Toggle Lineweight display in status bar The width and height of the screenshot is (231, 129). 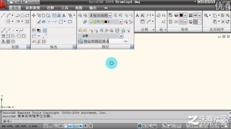(86, 126)
